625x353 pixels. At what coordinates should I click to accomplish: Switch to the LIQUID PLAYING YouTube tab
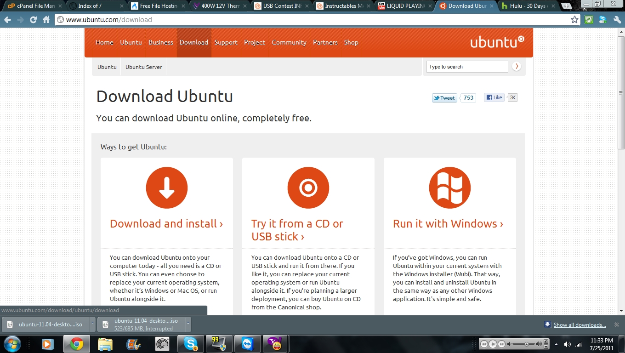point(403,6)
